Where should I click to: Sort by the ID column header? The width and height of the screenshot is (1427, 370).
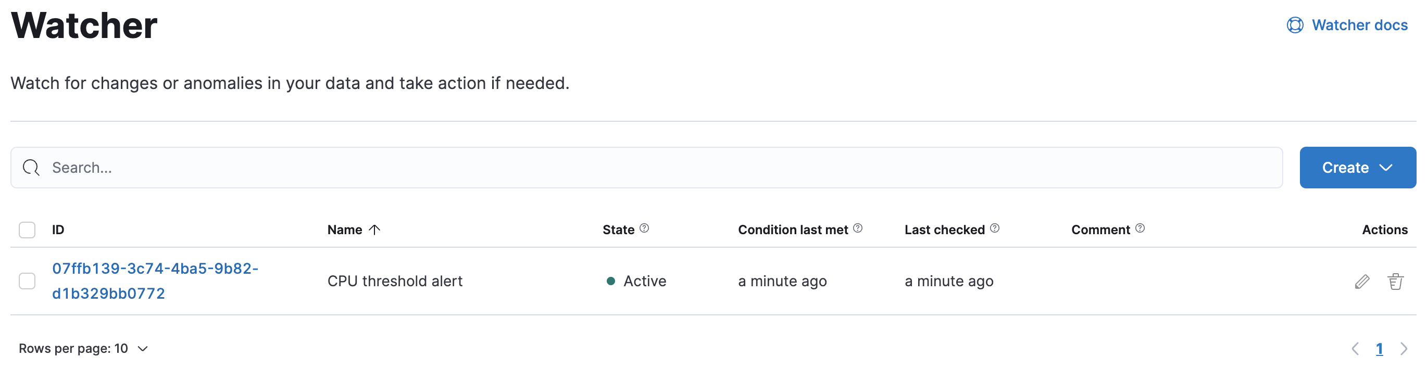[58, 230]
